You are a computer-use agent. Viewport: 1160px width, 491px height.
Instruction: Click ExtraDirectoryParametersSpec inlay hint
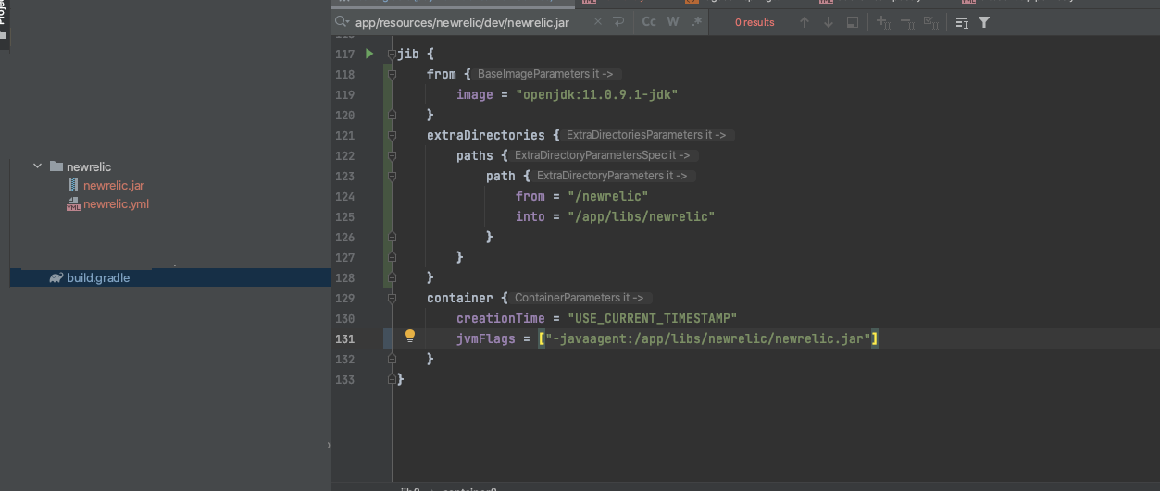click(x=605, y=155)
